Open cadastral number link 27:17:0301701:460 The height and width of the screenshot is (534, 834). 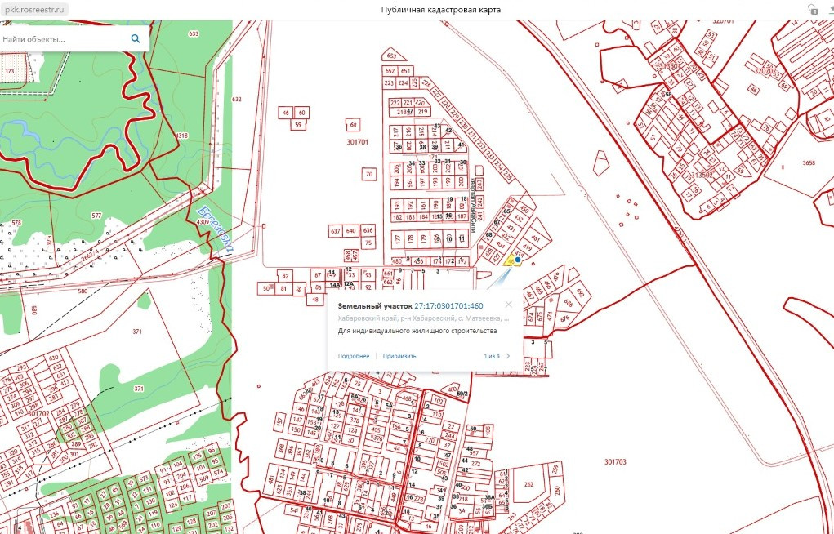click(448, 306)
